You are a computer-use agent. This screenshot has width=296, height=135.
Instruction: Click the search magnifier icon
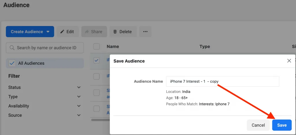12,48
